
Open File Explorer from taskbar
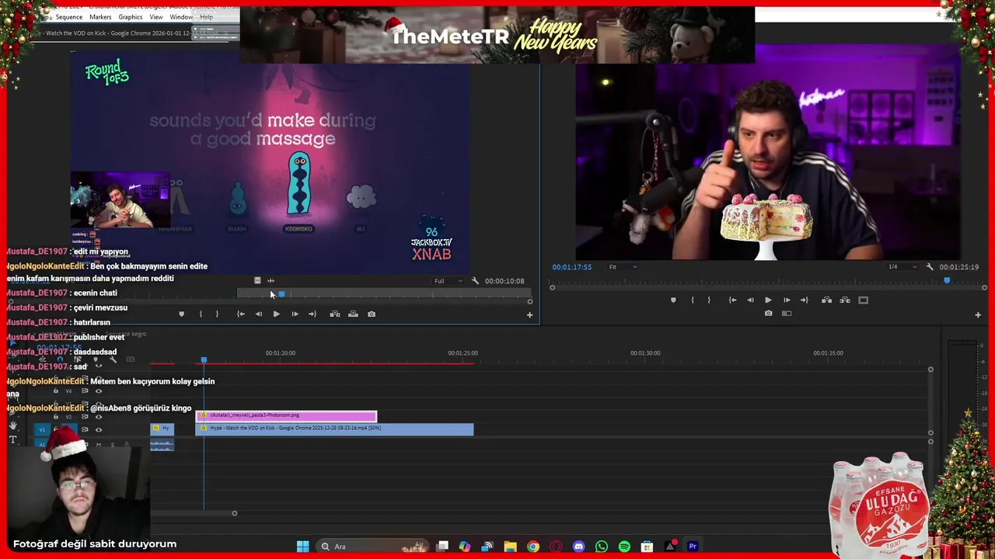click(510, 547)
